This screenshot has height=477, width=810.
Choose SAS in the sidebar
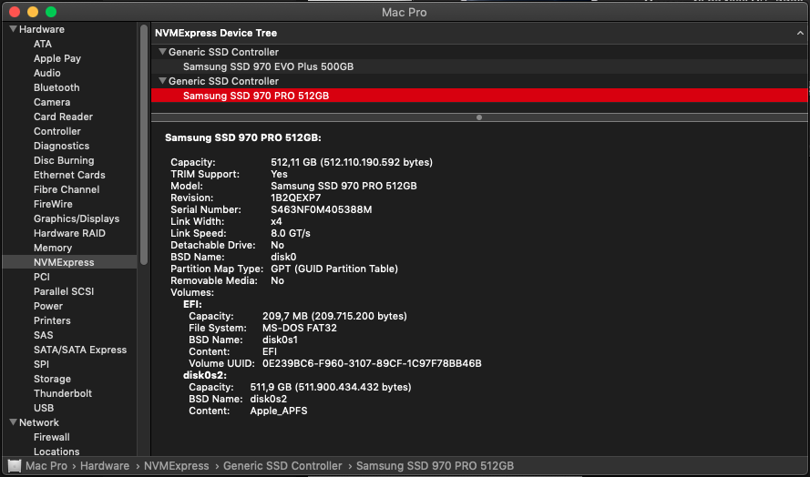click(x=44, y=335)
